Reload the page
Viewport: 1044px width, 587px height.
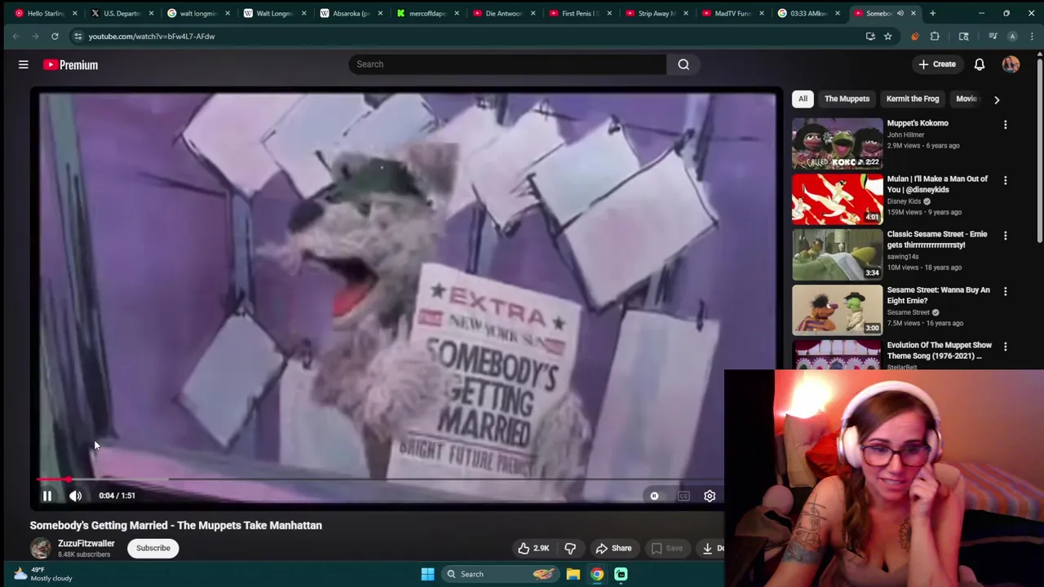(x=55, y=36)
